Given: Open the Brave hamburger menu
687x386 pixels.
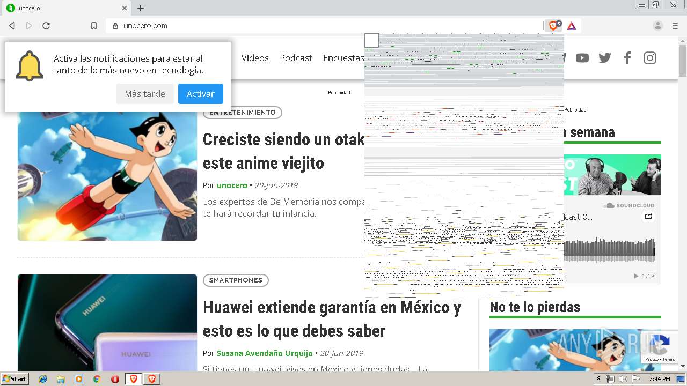Looking at the screenshot, I should 675,26.
